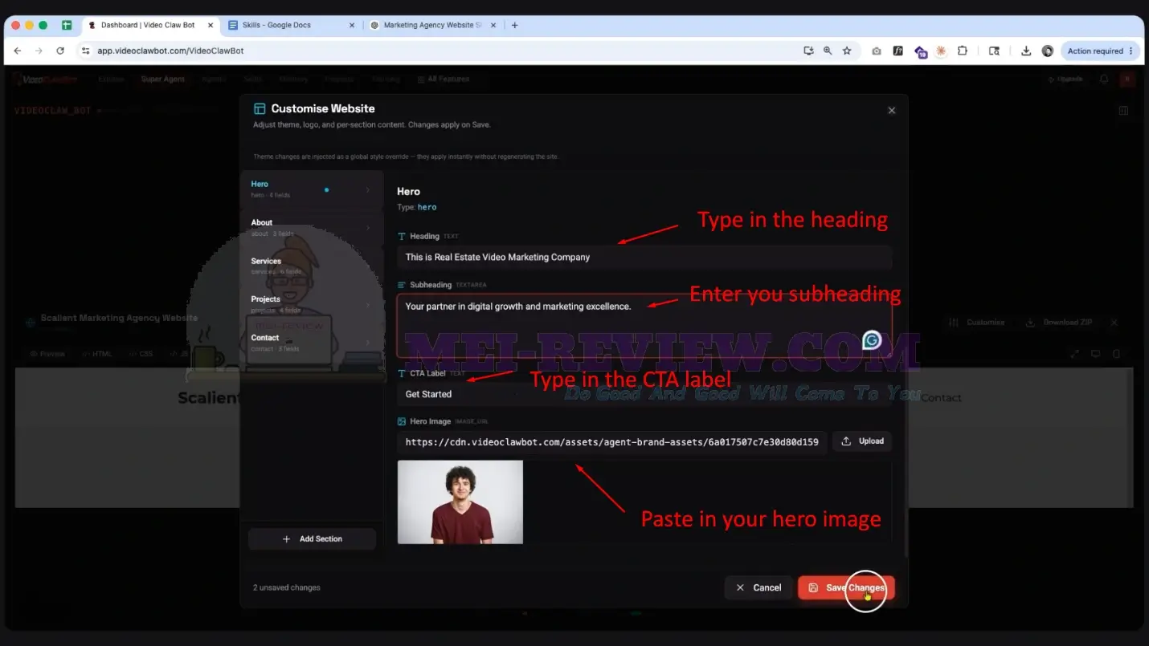This screenshot has height=646, width=1149.
Task: Click the Customise button behind the dialog
Action: coord(977,323)
